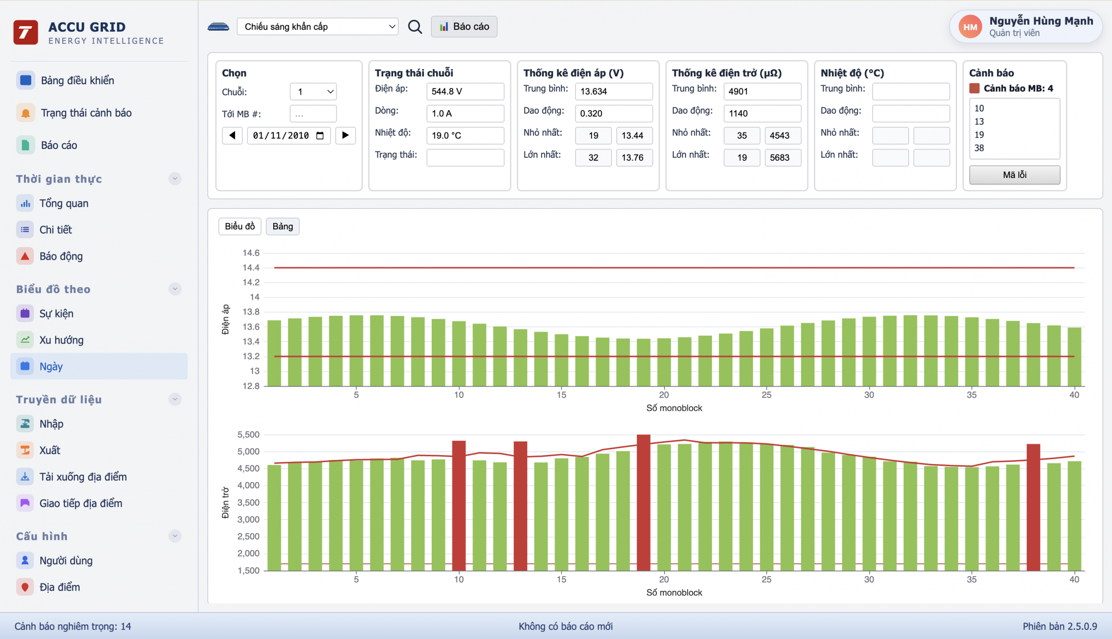Switch to the Bảng tab
The width and height of the screenshot is (1112, 639).
(282, 226)
